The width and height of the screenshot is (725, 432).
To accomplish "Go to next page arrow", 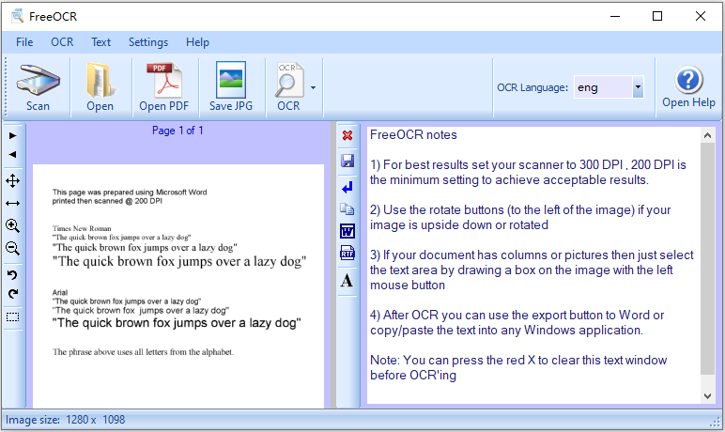I will [x=13, y=135].
